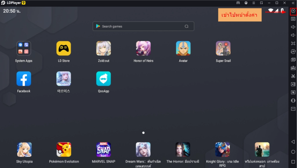297x168 pixels.
Task: Open Sky Utopia recommended game
Action: point(24,149)
